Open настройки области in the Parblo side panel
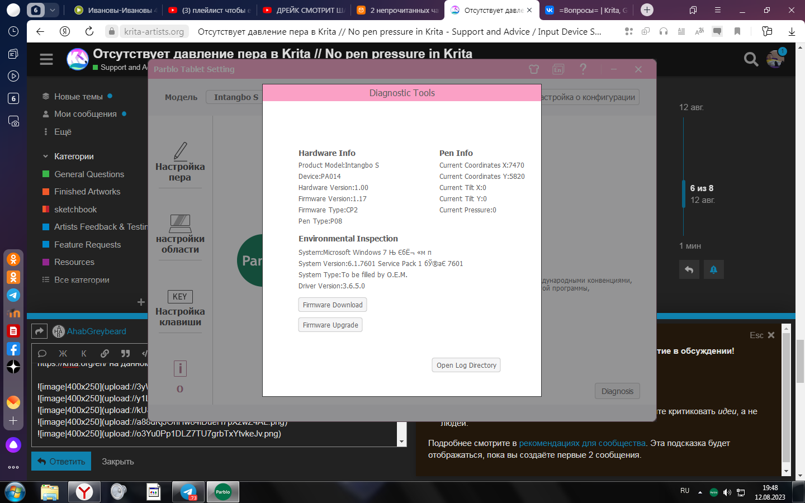This screenshot has height=503, width=805. point(180,234)
